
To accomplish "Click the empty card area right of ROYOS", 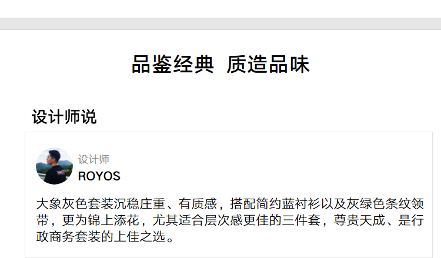I will coord(276,166).
